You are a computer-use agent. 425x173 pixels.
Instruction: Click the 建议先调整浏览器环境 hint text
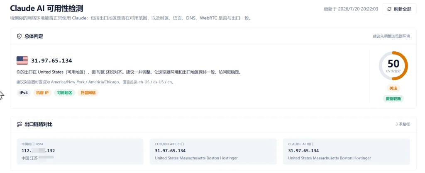click(391, 36)
